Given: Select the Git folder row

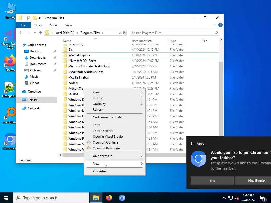Looking at the screenshot, I should coord(140,49).
